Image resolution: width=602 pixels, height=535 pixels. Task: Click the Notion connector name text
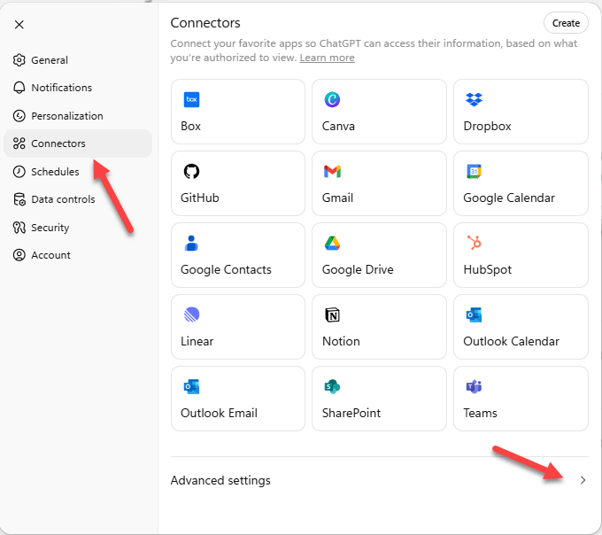(x=341, y=341)
